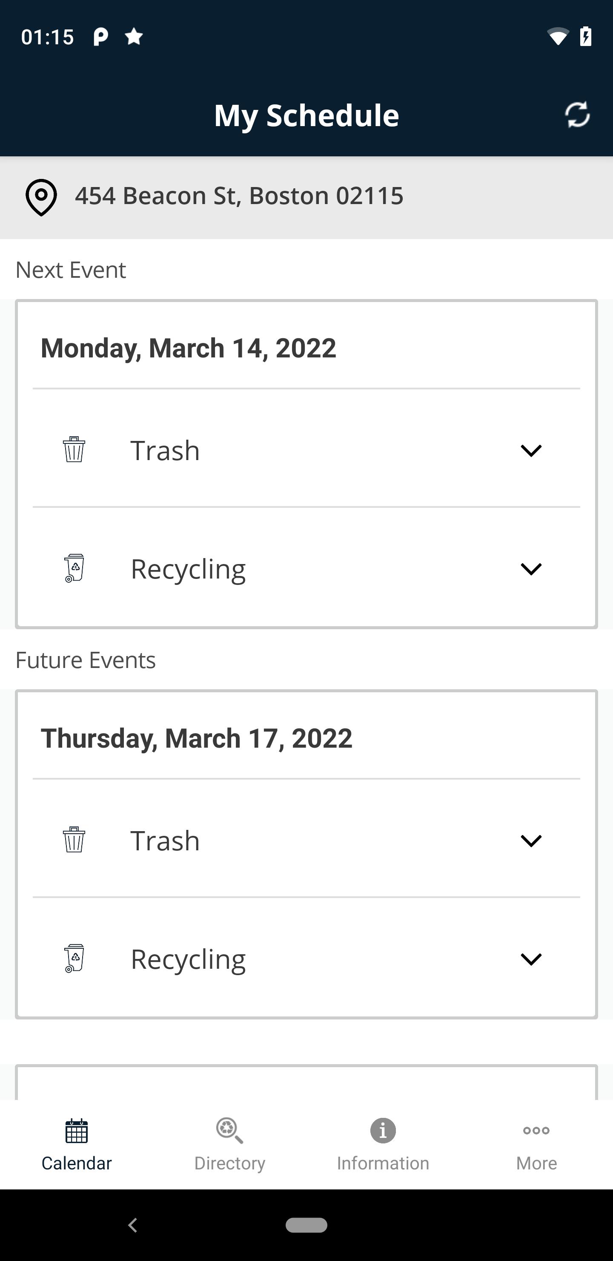
Task: Tap the Thursday, March 17, 2022 header
Action: pyautogui.click(x=197, y=738)
